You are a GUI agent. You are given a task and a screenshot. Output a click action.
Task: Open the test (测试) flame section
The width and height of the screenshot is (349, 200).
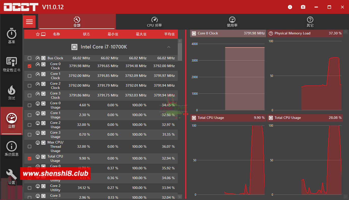12,92
